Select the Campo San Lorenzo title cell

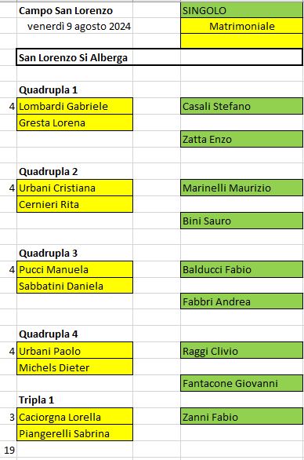click(74, 11)
